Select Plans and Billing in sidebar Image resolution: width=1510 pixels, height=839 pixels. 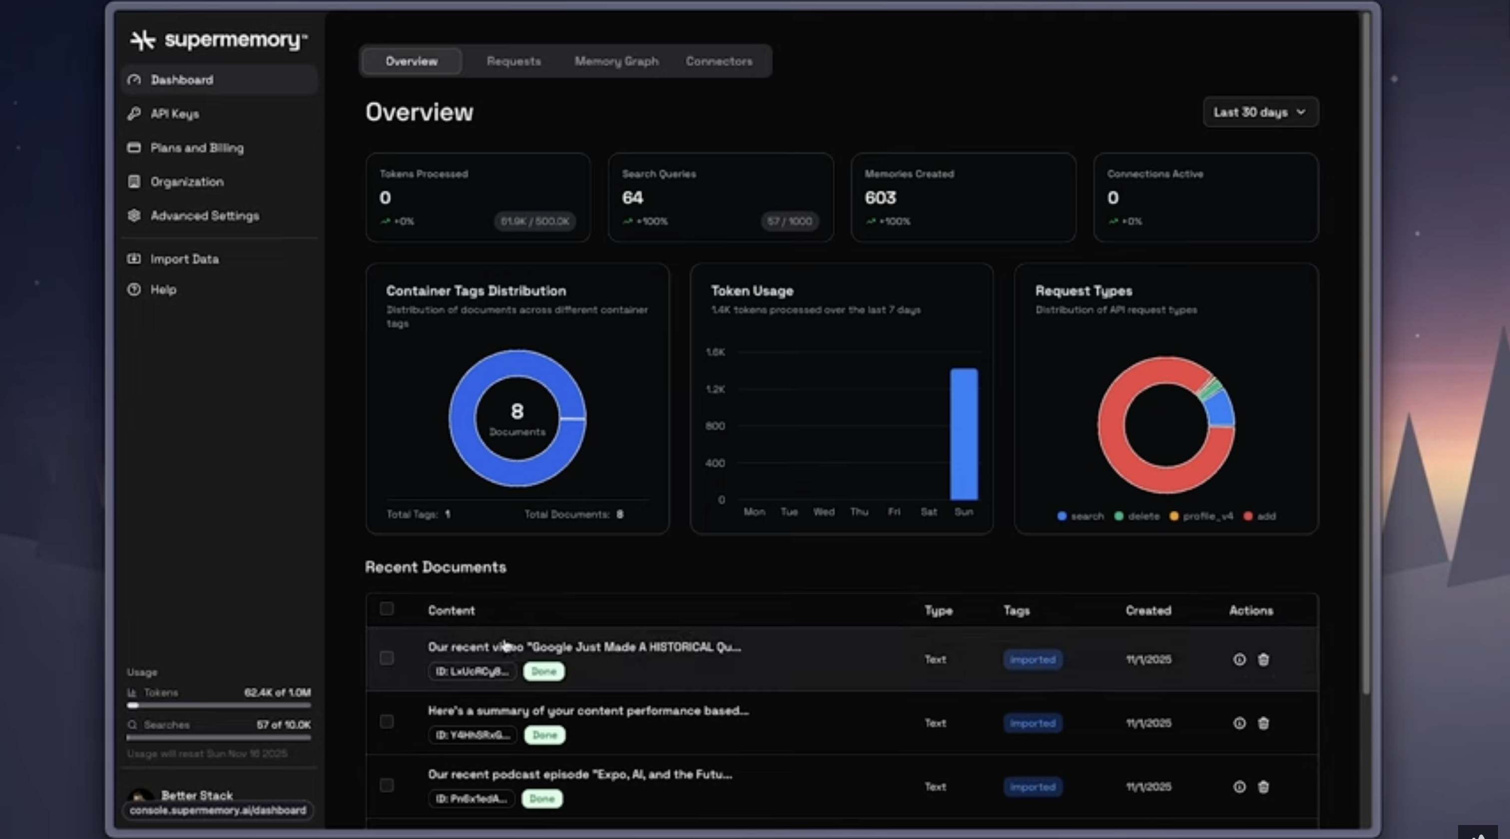tap(196, 148)
